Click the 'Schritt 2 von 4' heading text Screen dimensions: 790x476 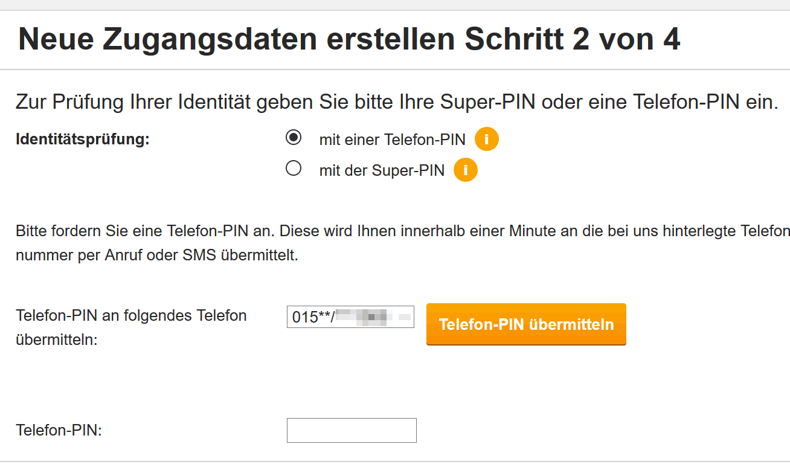coord(573,39)
